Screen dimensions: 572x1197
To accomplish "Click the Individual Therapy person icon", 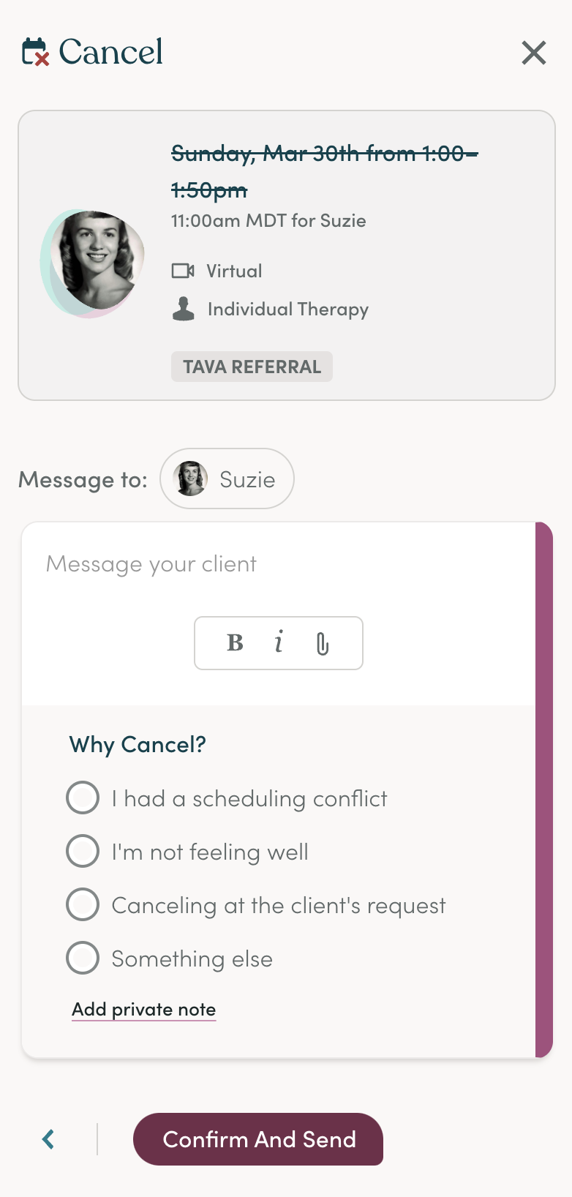I will (x=184, y=309).
